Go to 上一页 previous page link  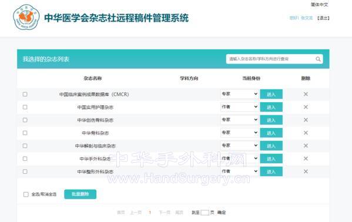[136, 213]
